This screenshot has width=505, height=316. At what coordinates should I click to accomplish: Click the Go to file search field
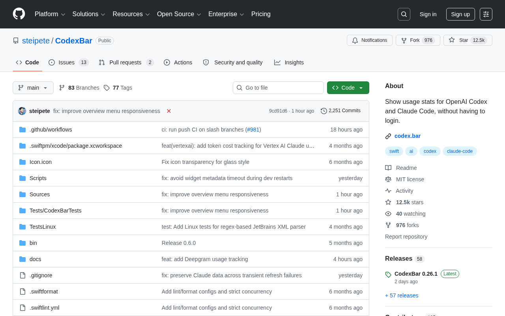coord(278,88)
